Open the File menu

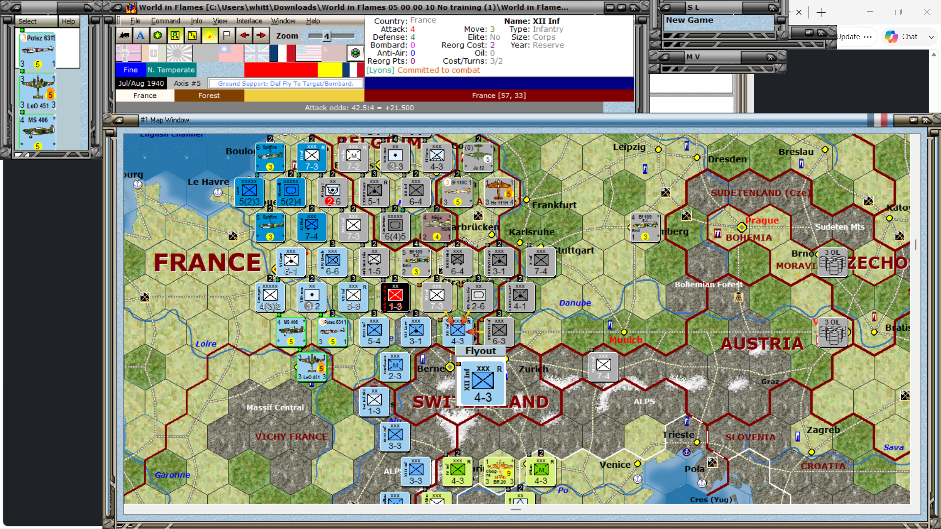coord(135,21)
